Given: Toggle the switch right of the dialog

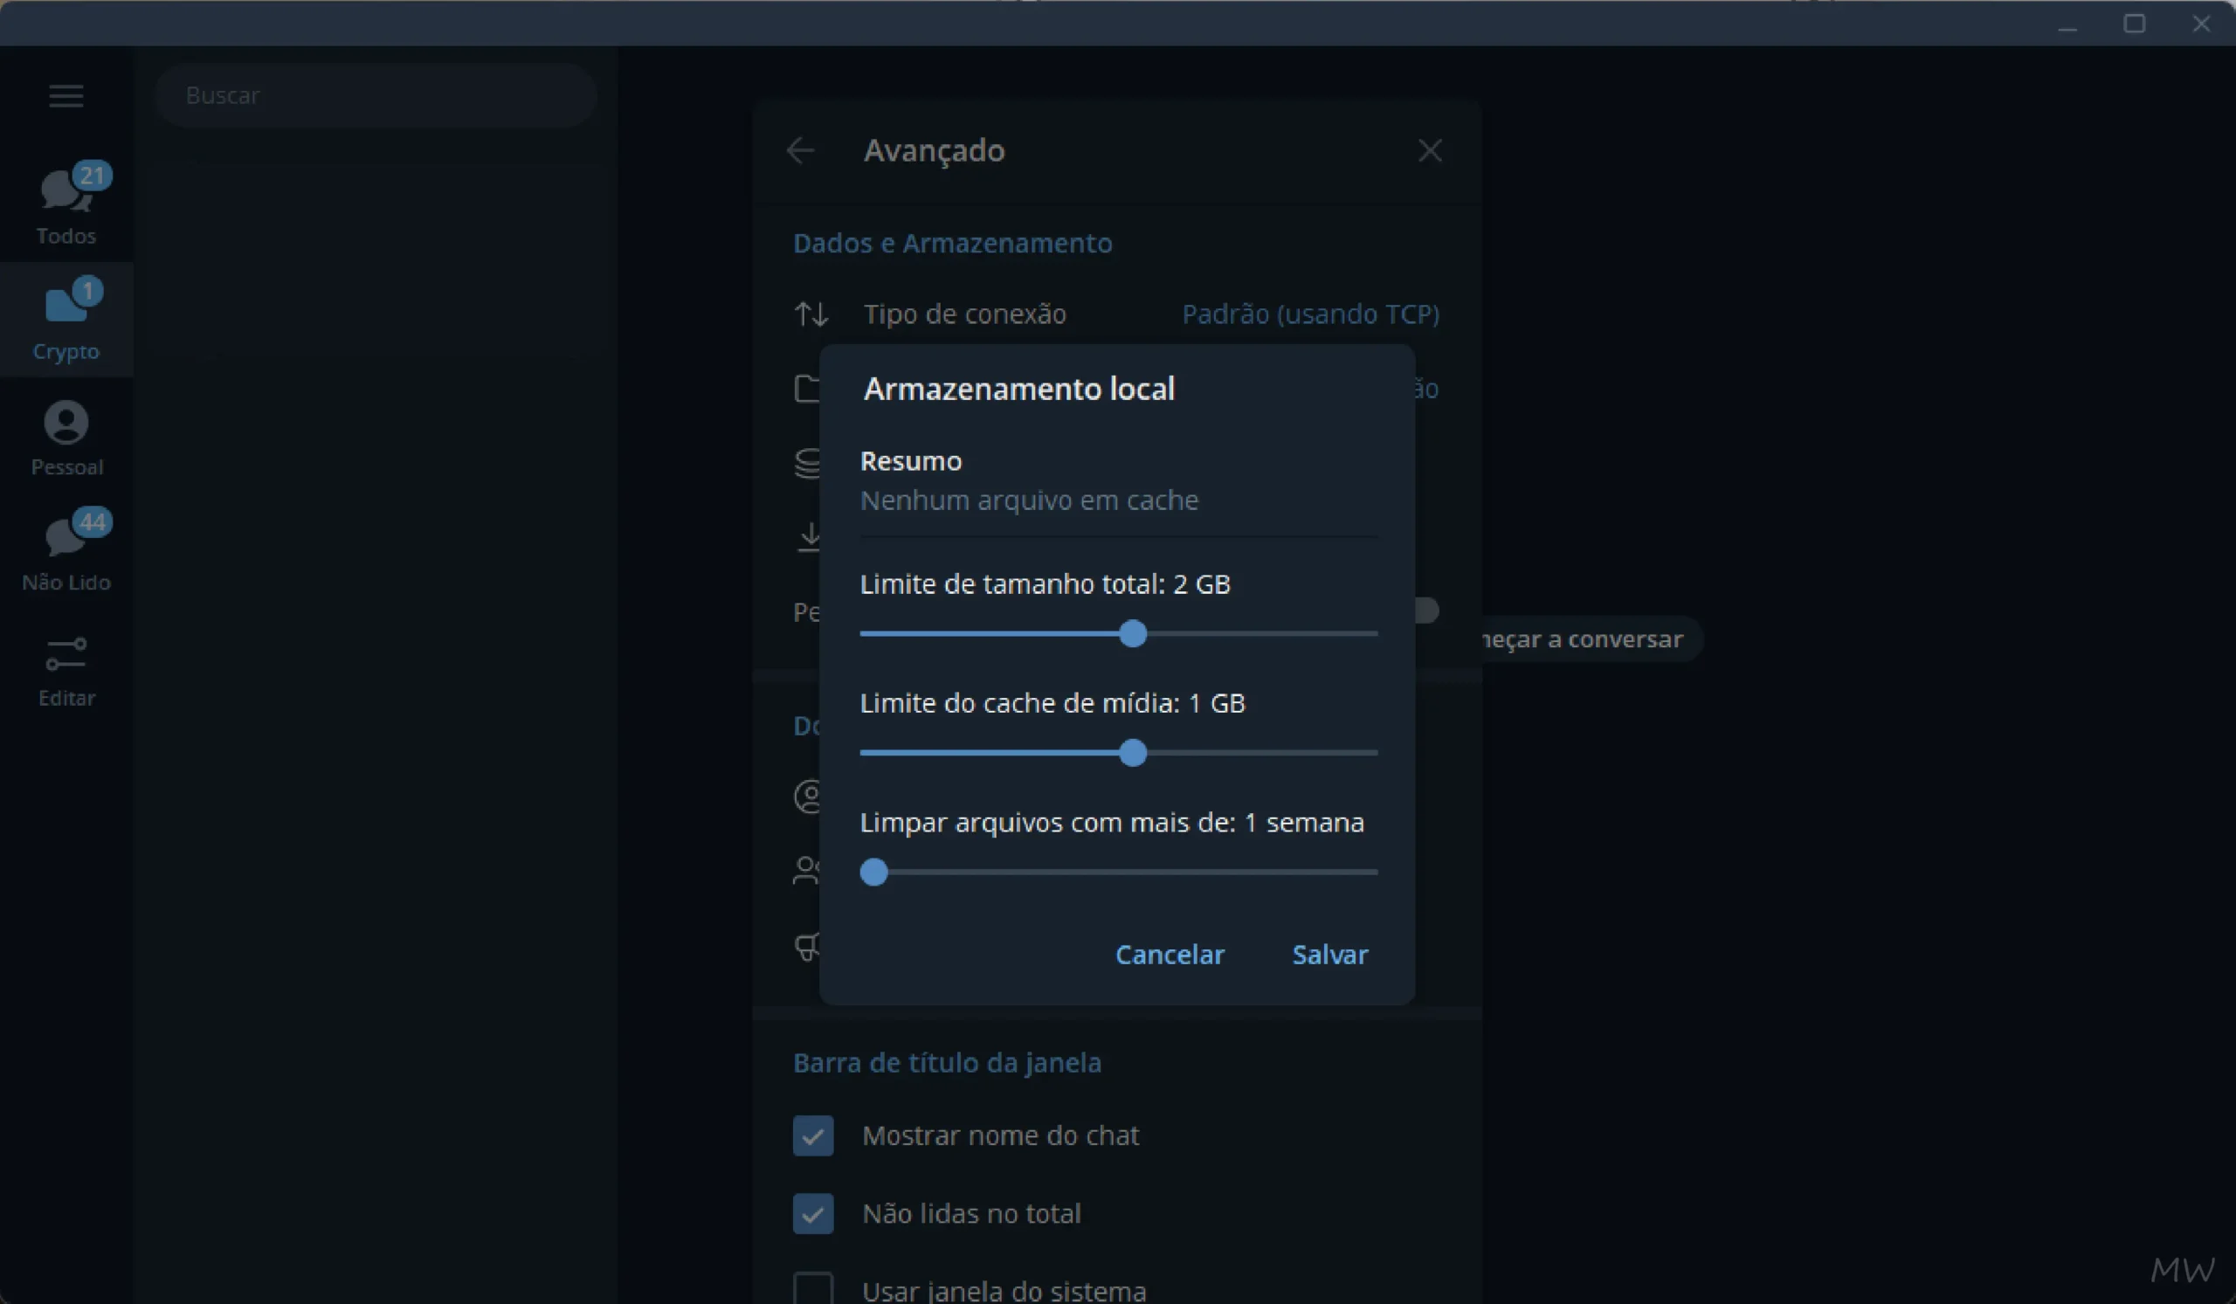Looking at the screenshot, I should tap(1427, 611).
